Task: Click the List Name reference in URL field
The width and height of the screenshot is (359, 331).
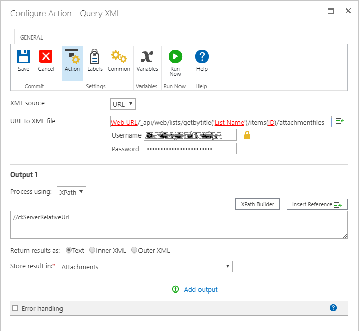Action: tap(229, 122)
